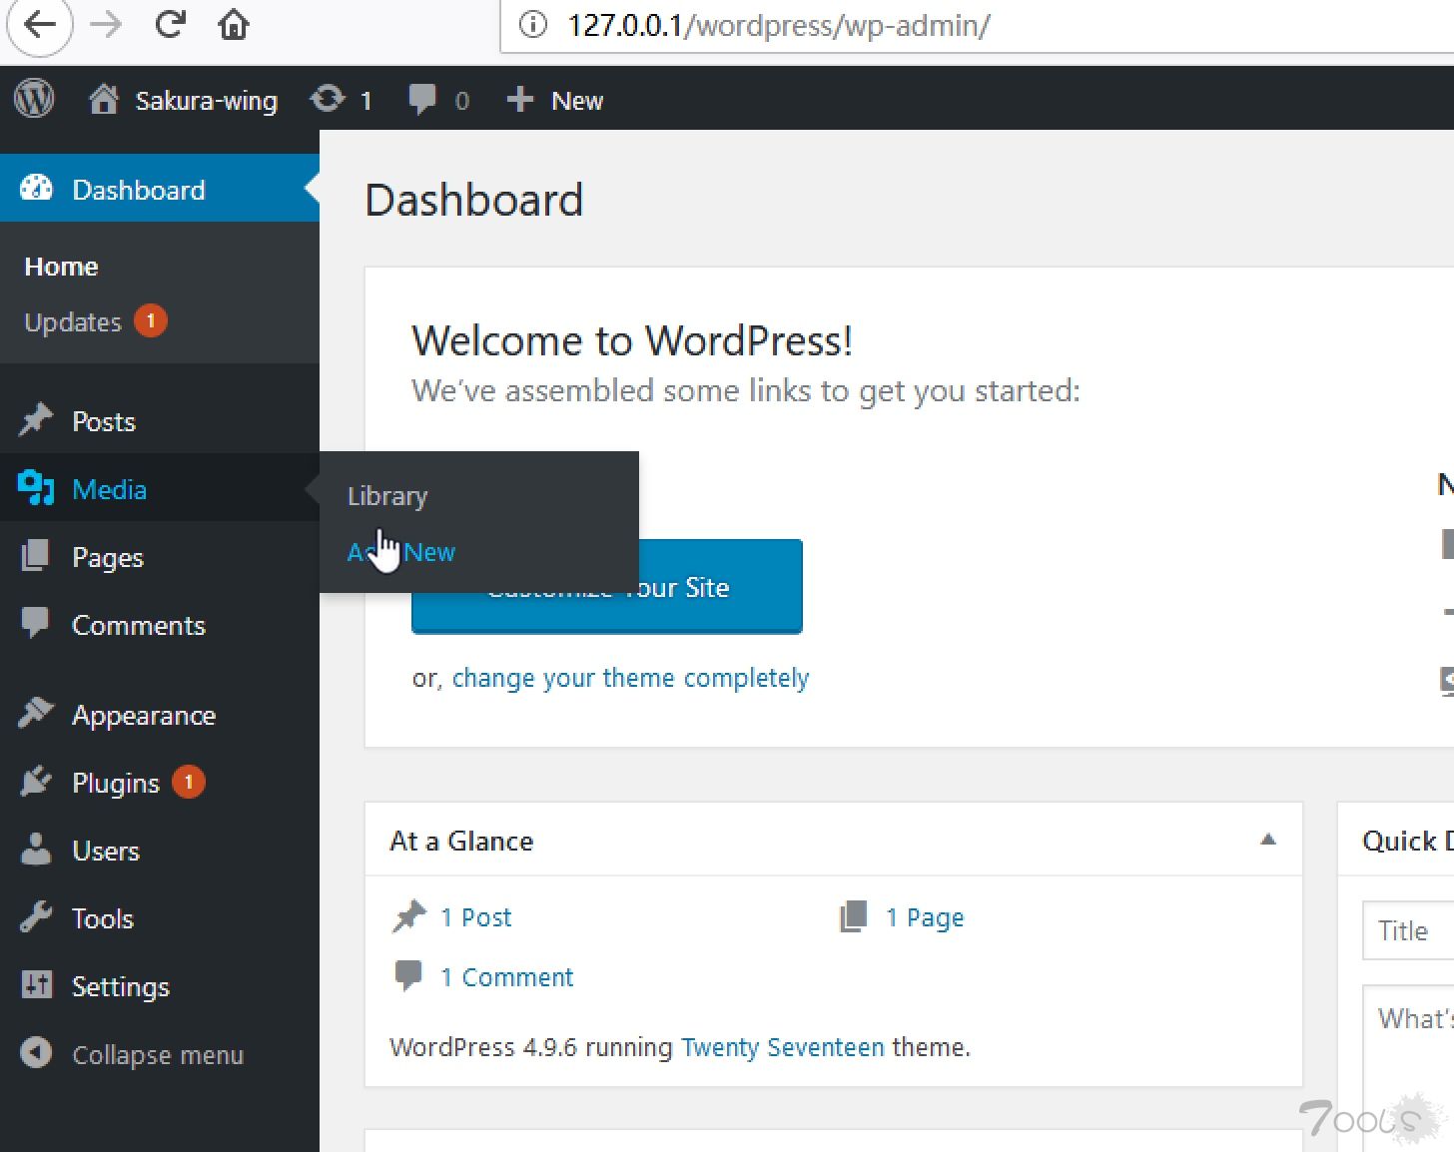
Task: Reload the page with the refresh icon
Action: click(170, 24)
